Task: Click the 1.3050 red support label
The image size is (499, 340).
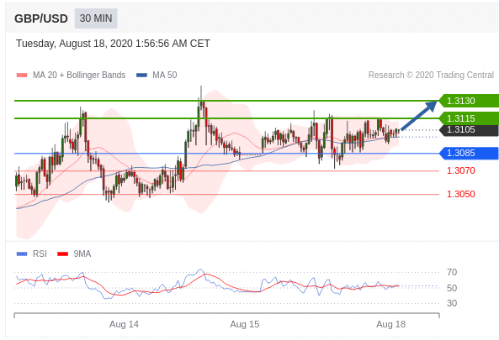Action: coord(461,194)
